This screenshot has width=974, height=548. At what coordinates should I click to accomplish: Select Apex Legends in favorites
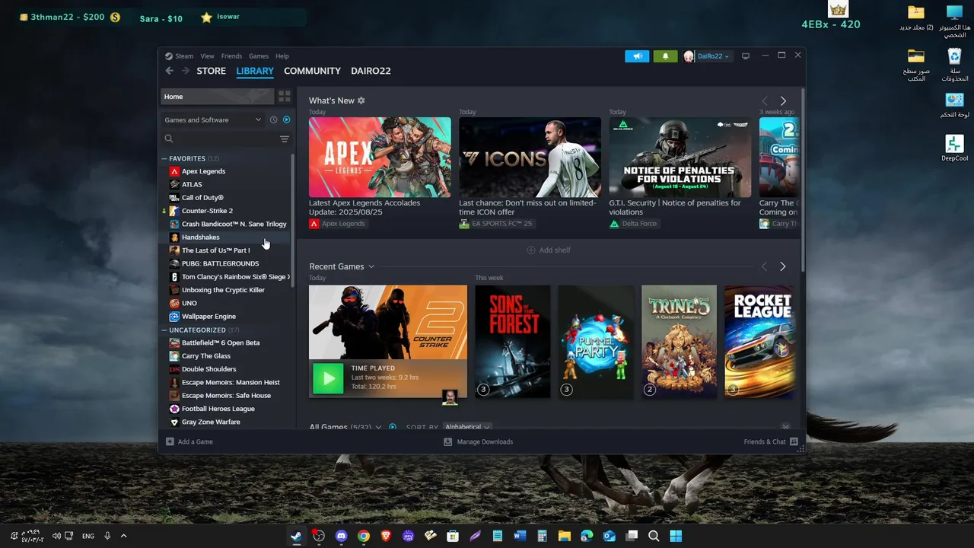[203, 171]
